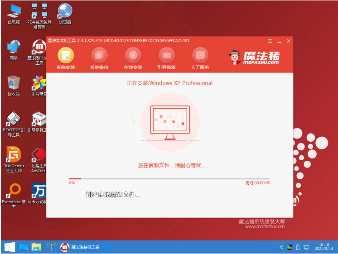
Task: Close the 魔法猪装机工具 window
Action: (x=289, y=41)
